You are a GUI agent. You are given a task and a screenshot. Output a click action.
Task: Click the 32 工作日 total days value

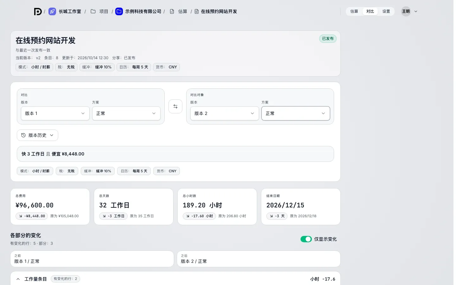(114, 205)
